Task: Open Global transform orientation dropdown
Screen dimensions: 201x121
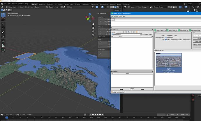Action: (51, 7)
